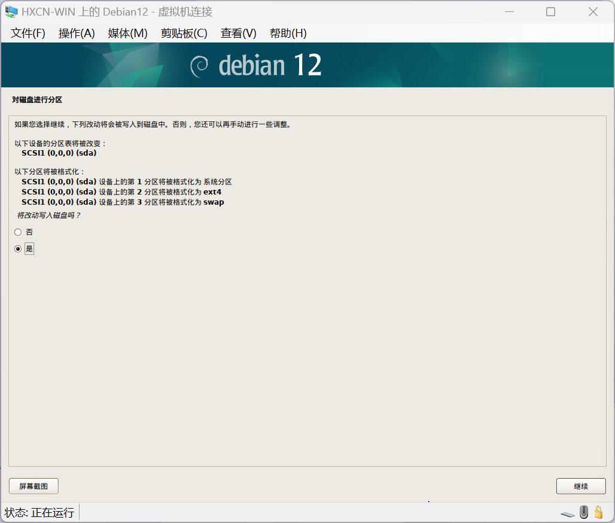Click the line for partition 2 ext4
The height and width of the screenshot is (523, 615).
[x=121, y=192]
